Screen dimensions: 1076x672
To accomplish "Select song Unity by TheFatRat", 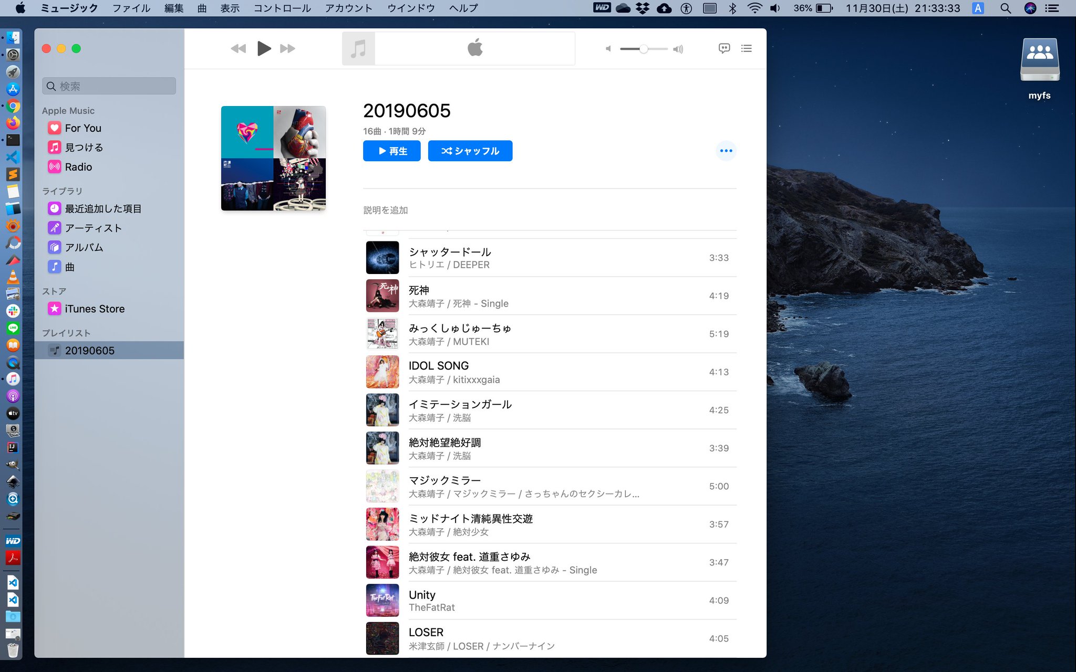I will click(551, 601).
